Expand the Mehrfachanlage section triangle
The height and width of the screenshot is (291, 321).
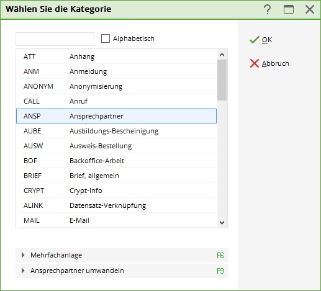[23, 255]
